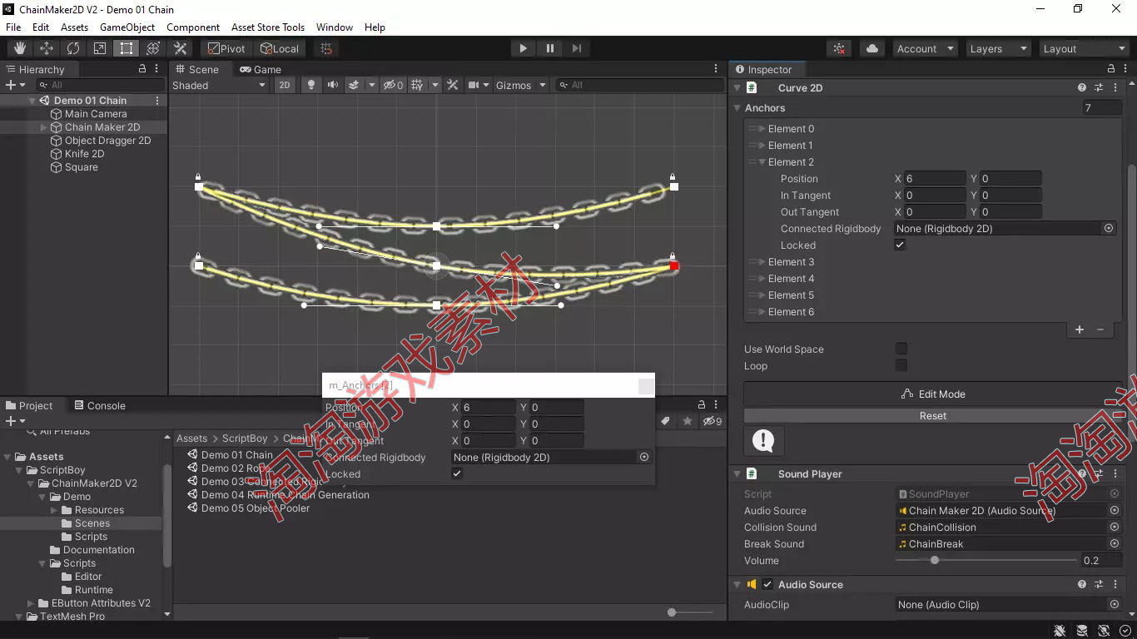
Task: Open Curve 2D preset settings icon
Action: 1099,87
